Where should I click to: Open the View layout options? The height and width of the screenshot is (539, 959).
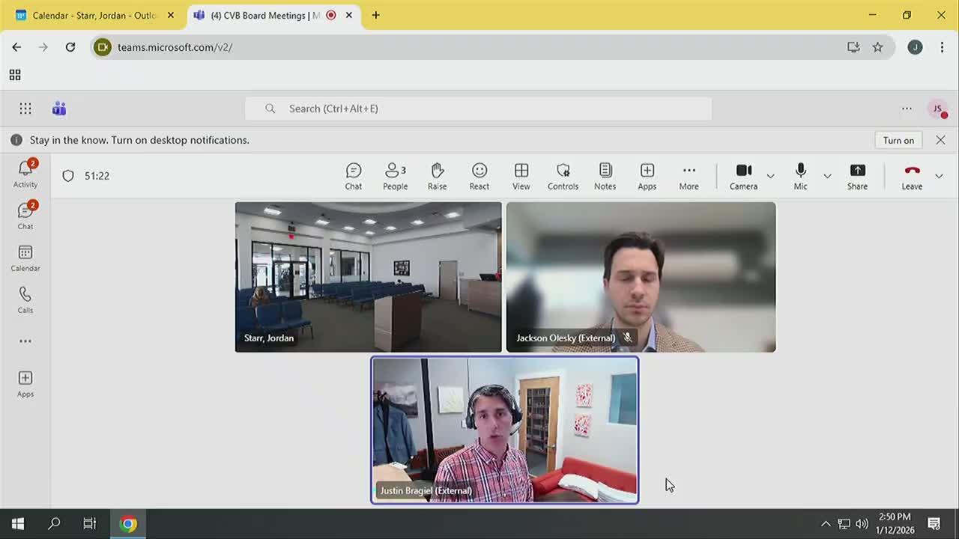click(521, 177)
